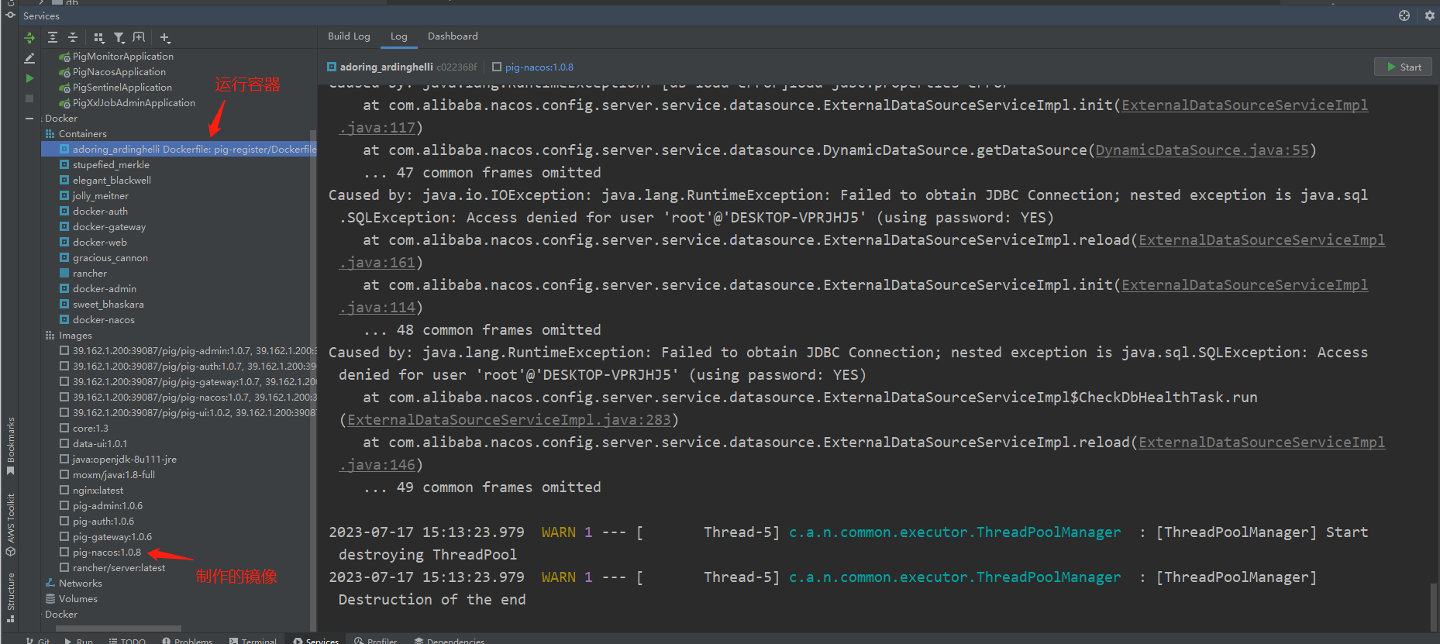Image resolution: width=1440 pixels, height=644 pixels.
Task: Click the log output vertical scrollbar
Action: [1433, 608]
